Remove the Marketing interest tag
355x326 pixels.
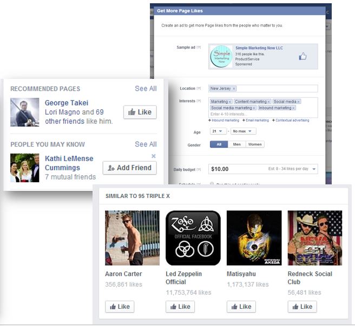[230, 102]
